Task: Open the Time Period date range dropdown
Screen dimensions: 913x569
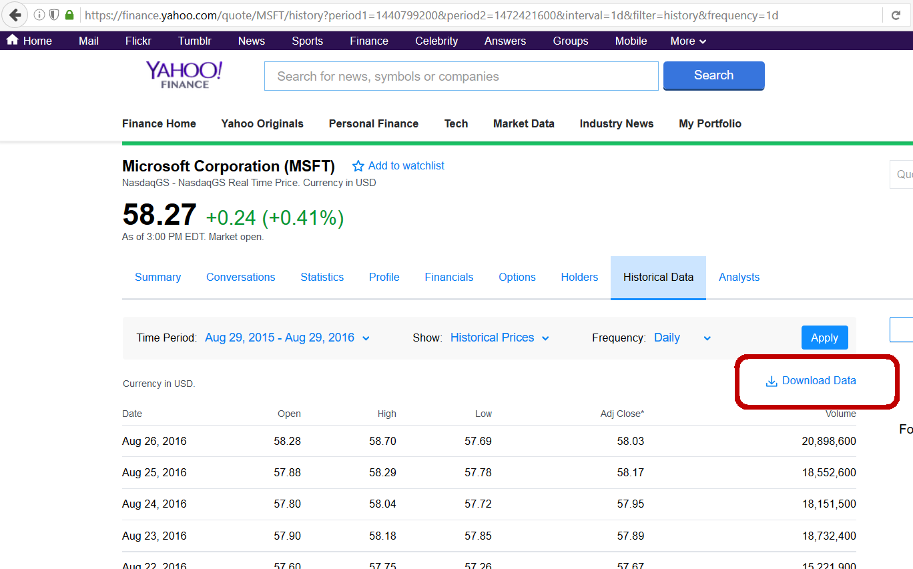Action: click(287, 338)
